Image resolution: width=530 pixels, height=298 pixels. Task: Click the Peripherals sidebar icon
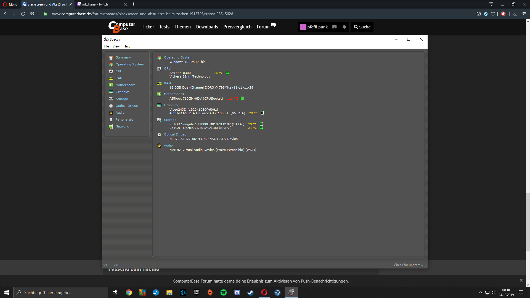tap(111, 119)
